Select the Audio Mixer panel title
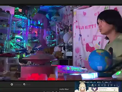This screenshot has height=92, width=122. tap(64, 89)
